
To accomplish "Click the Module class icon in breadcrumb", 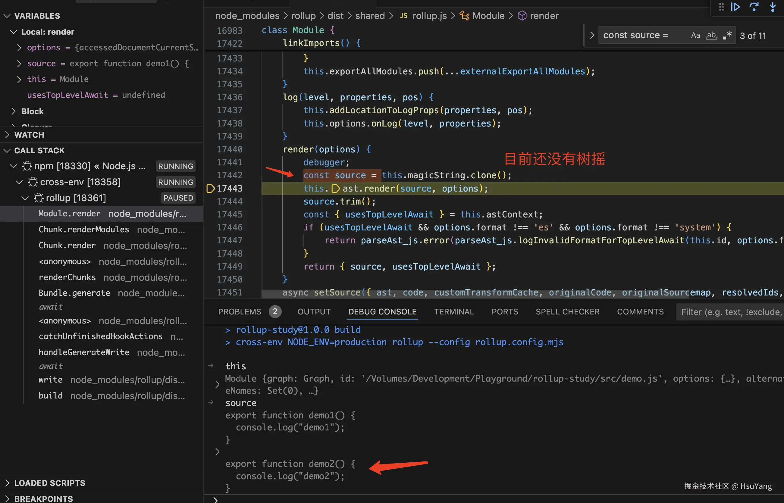I will point(464,16).
